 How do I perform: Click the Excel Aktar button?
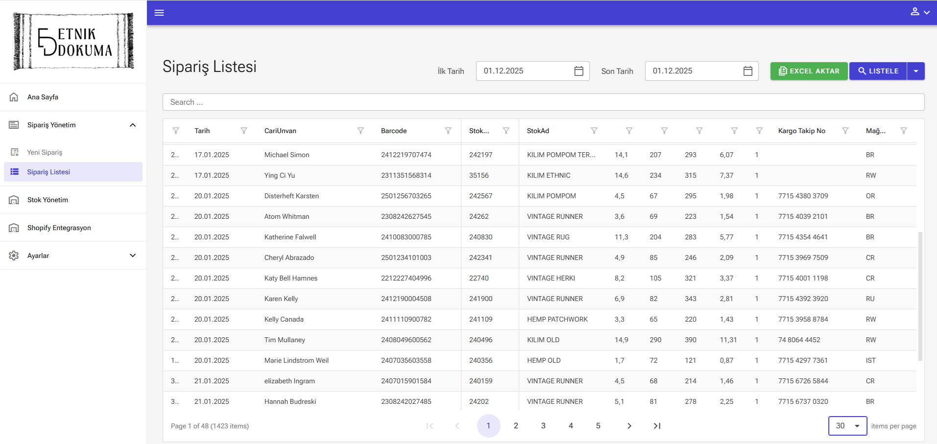(x=809, y=71)
